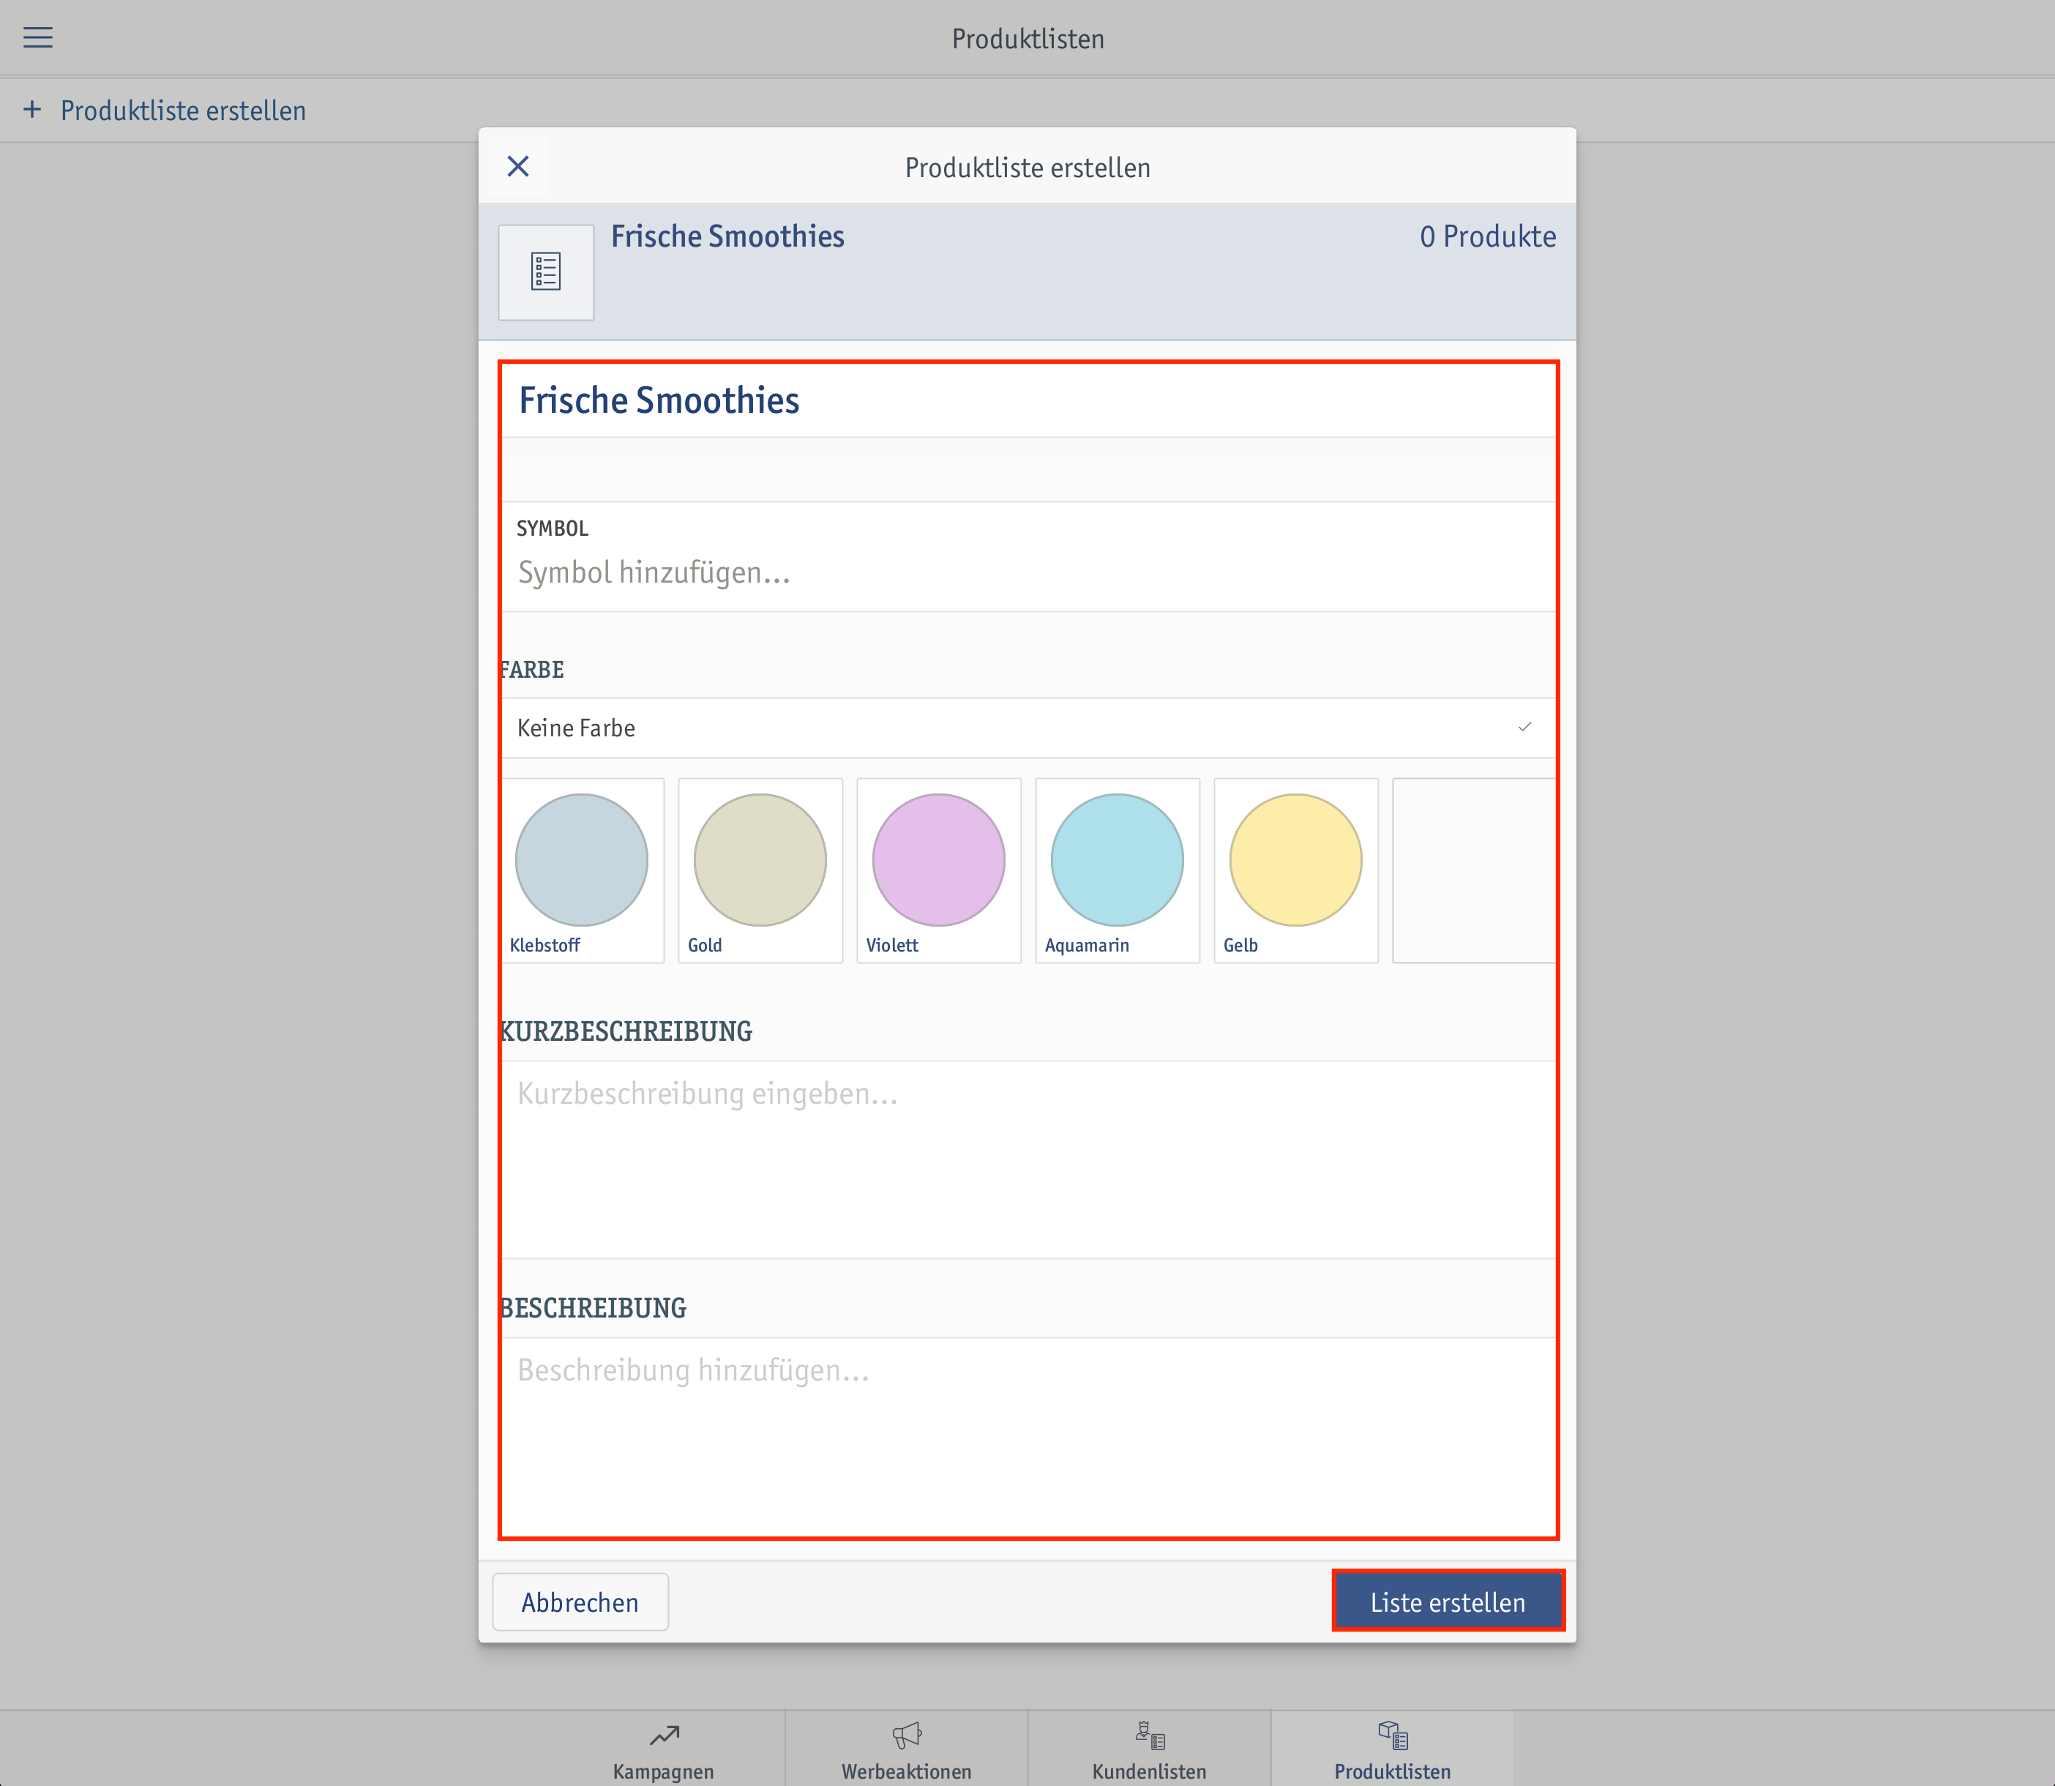Click the checkmark beside Keine Farbe
2055x1786 pixels.
click(1525, 727)
